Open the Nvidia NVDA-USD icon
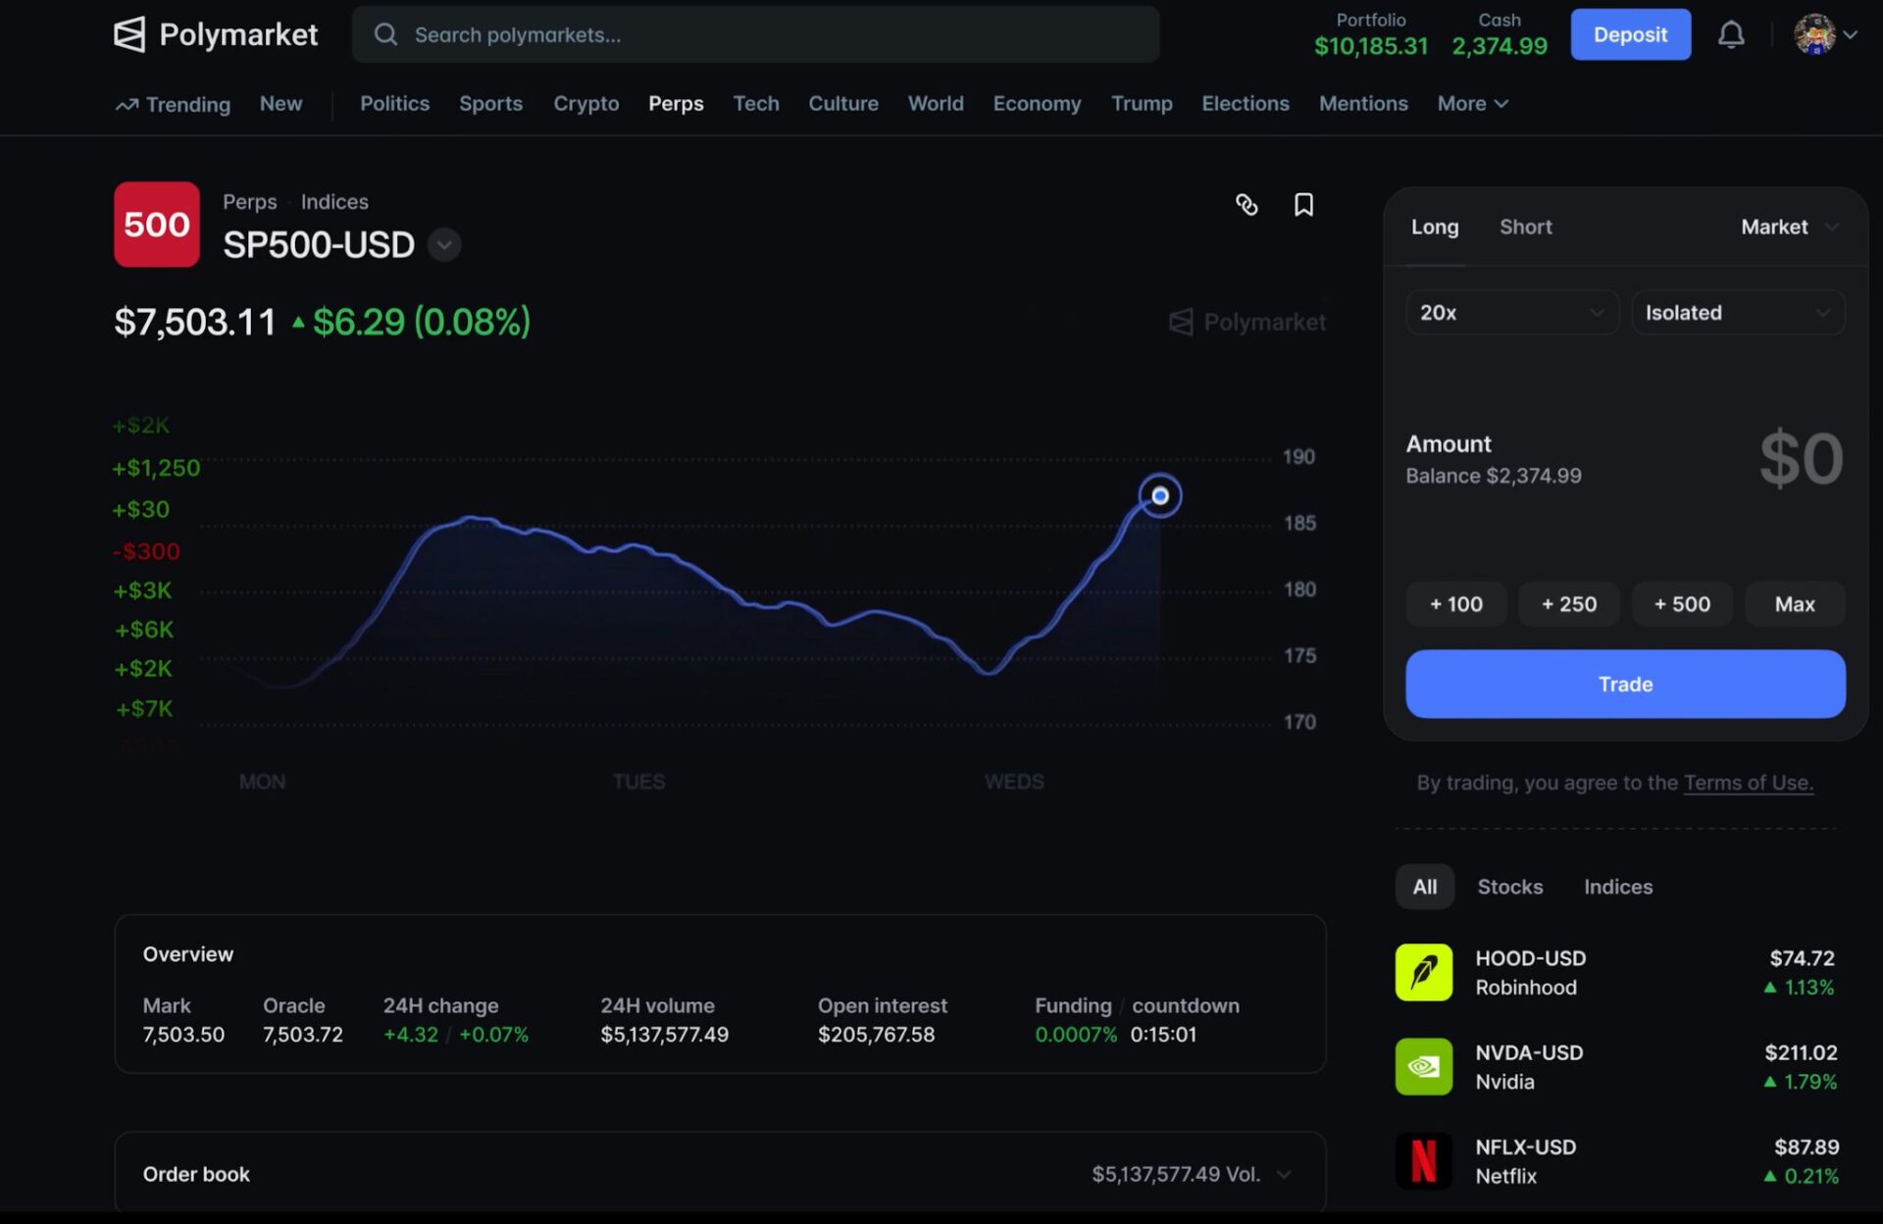 (1424, 1066)
